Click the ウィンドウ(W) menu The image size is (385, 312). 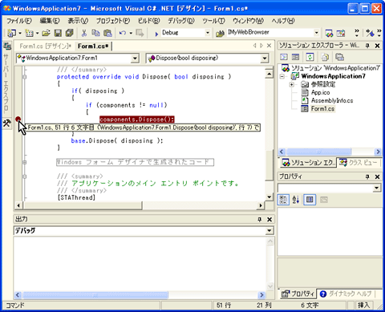pyautogui.click(x=248, y=21)
